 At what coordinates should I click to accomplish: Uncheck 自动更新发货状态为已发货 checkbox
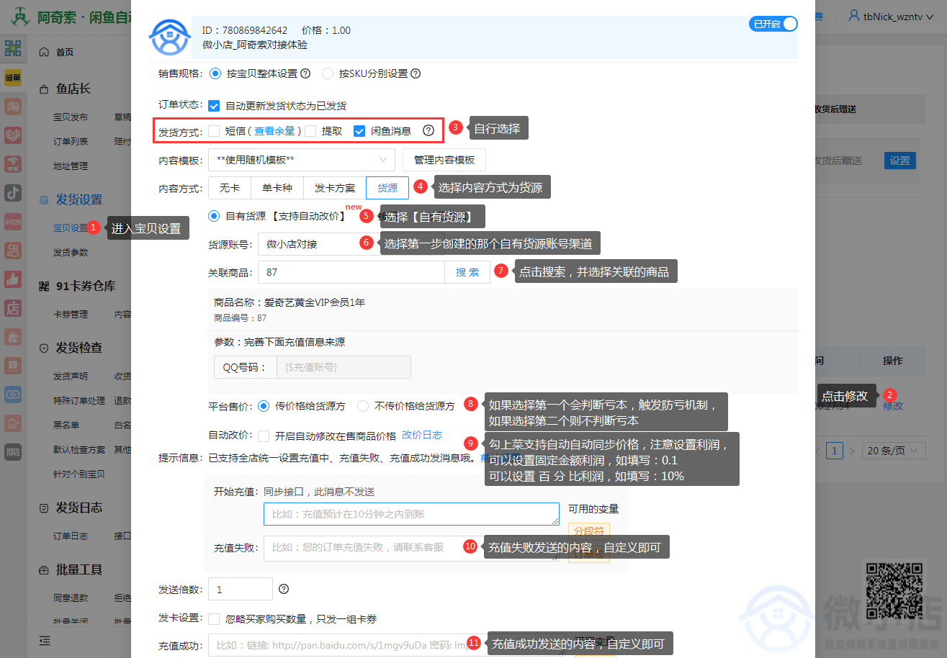(x=214, y=106)
